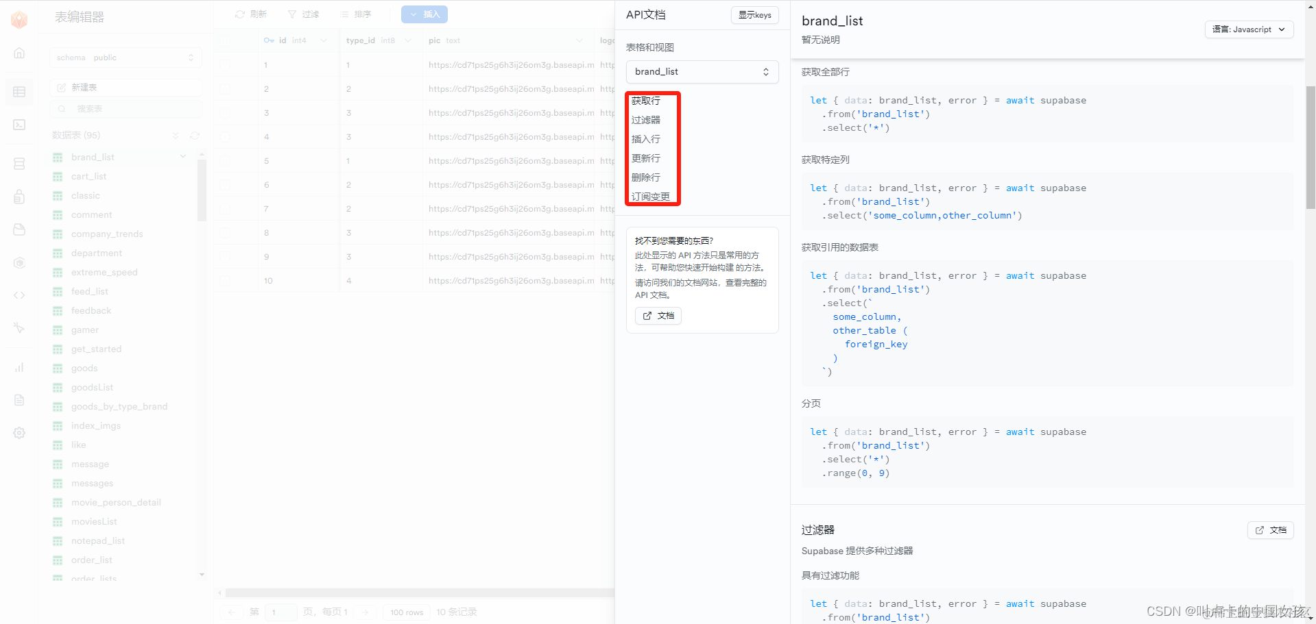This screenshot has height=624, width=1316.
Task: Check the row with id 1
Action: point(225,65)
